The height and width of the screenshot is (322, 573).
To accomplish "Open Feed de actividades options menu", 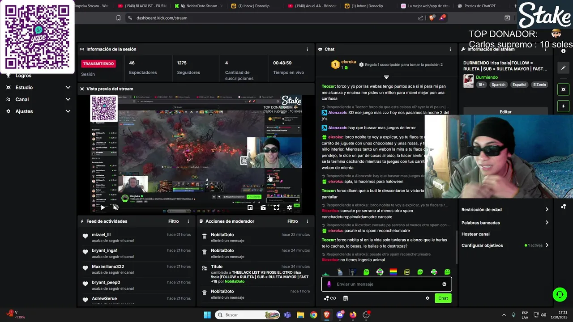I will click(188, 221).
